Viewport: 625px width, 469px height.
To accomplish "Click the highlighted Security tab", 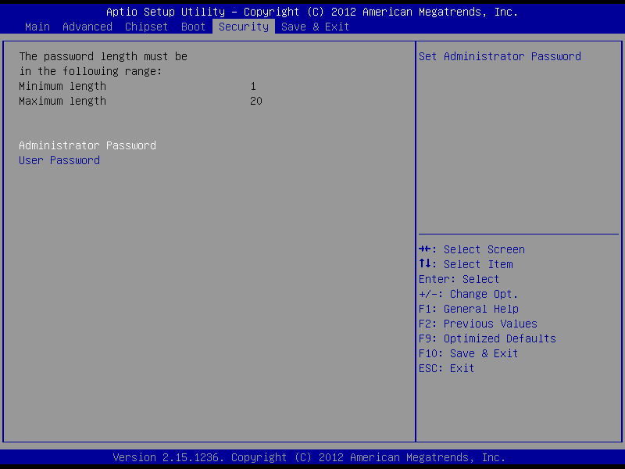I will tap(244, 27).
